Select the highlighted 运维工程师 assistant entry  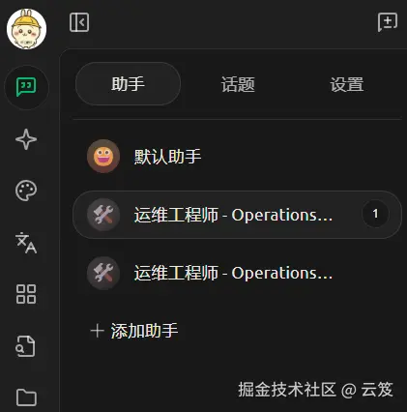tap(238, 215)
